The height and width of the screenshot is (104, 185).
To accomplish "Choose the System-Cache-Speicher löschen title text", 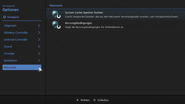I will [x=84, y=13].
